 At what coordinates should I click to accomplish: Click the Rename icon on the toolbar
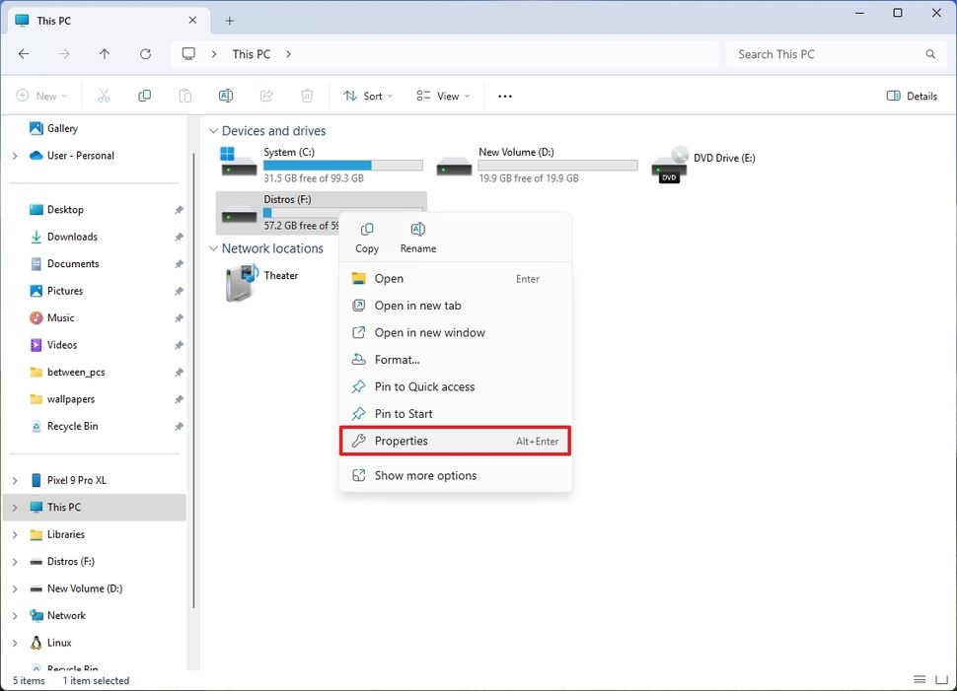tap(225, 96)
